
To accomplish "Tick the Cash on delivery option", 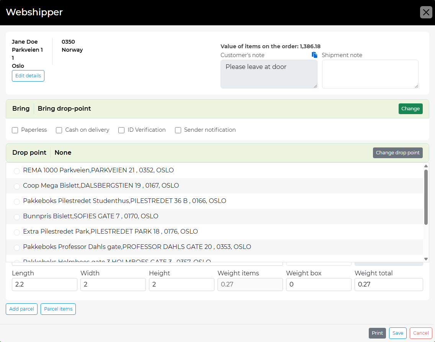I will (59, 130).
